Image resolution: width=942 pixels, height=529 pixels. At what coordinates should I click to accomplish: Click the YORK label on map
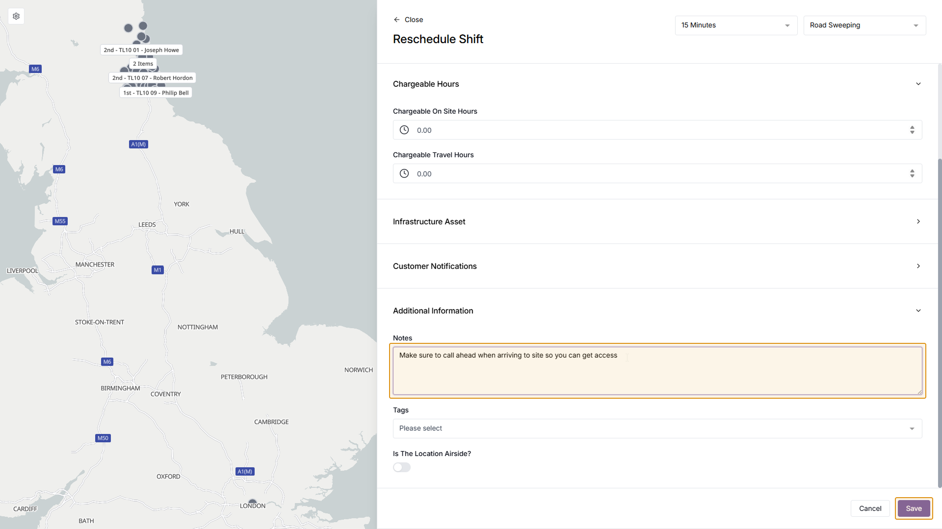coord(182,204)
